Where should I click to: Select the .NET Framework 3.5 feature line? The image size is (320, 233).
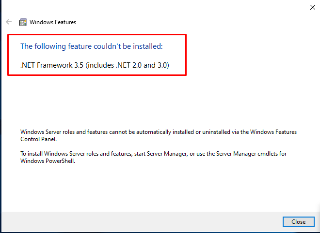pos(95,65)
